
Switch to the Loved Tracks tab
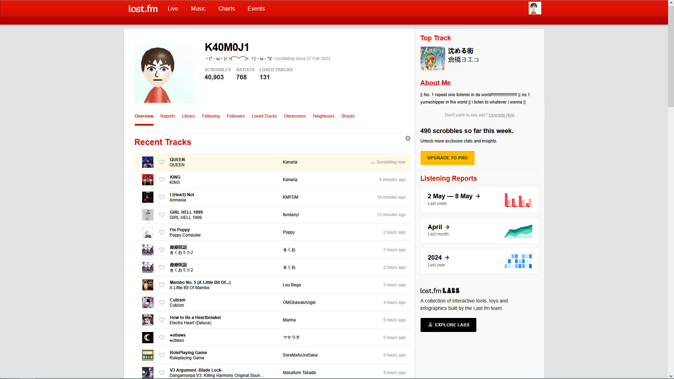(x=264, y=116)
